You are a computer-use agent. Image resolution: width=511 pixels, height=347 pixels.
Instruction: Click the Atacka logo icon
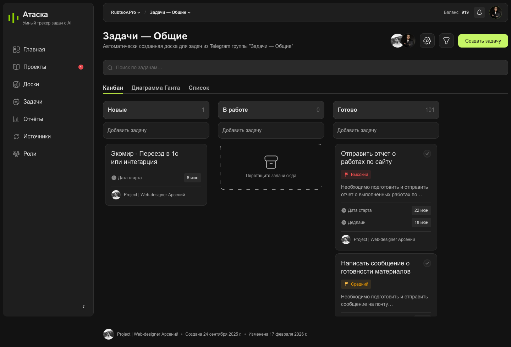pos(13,18)
